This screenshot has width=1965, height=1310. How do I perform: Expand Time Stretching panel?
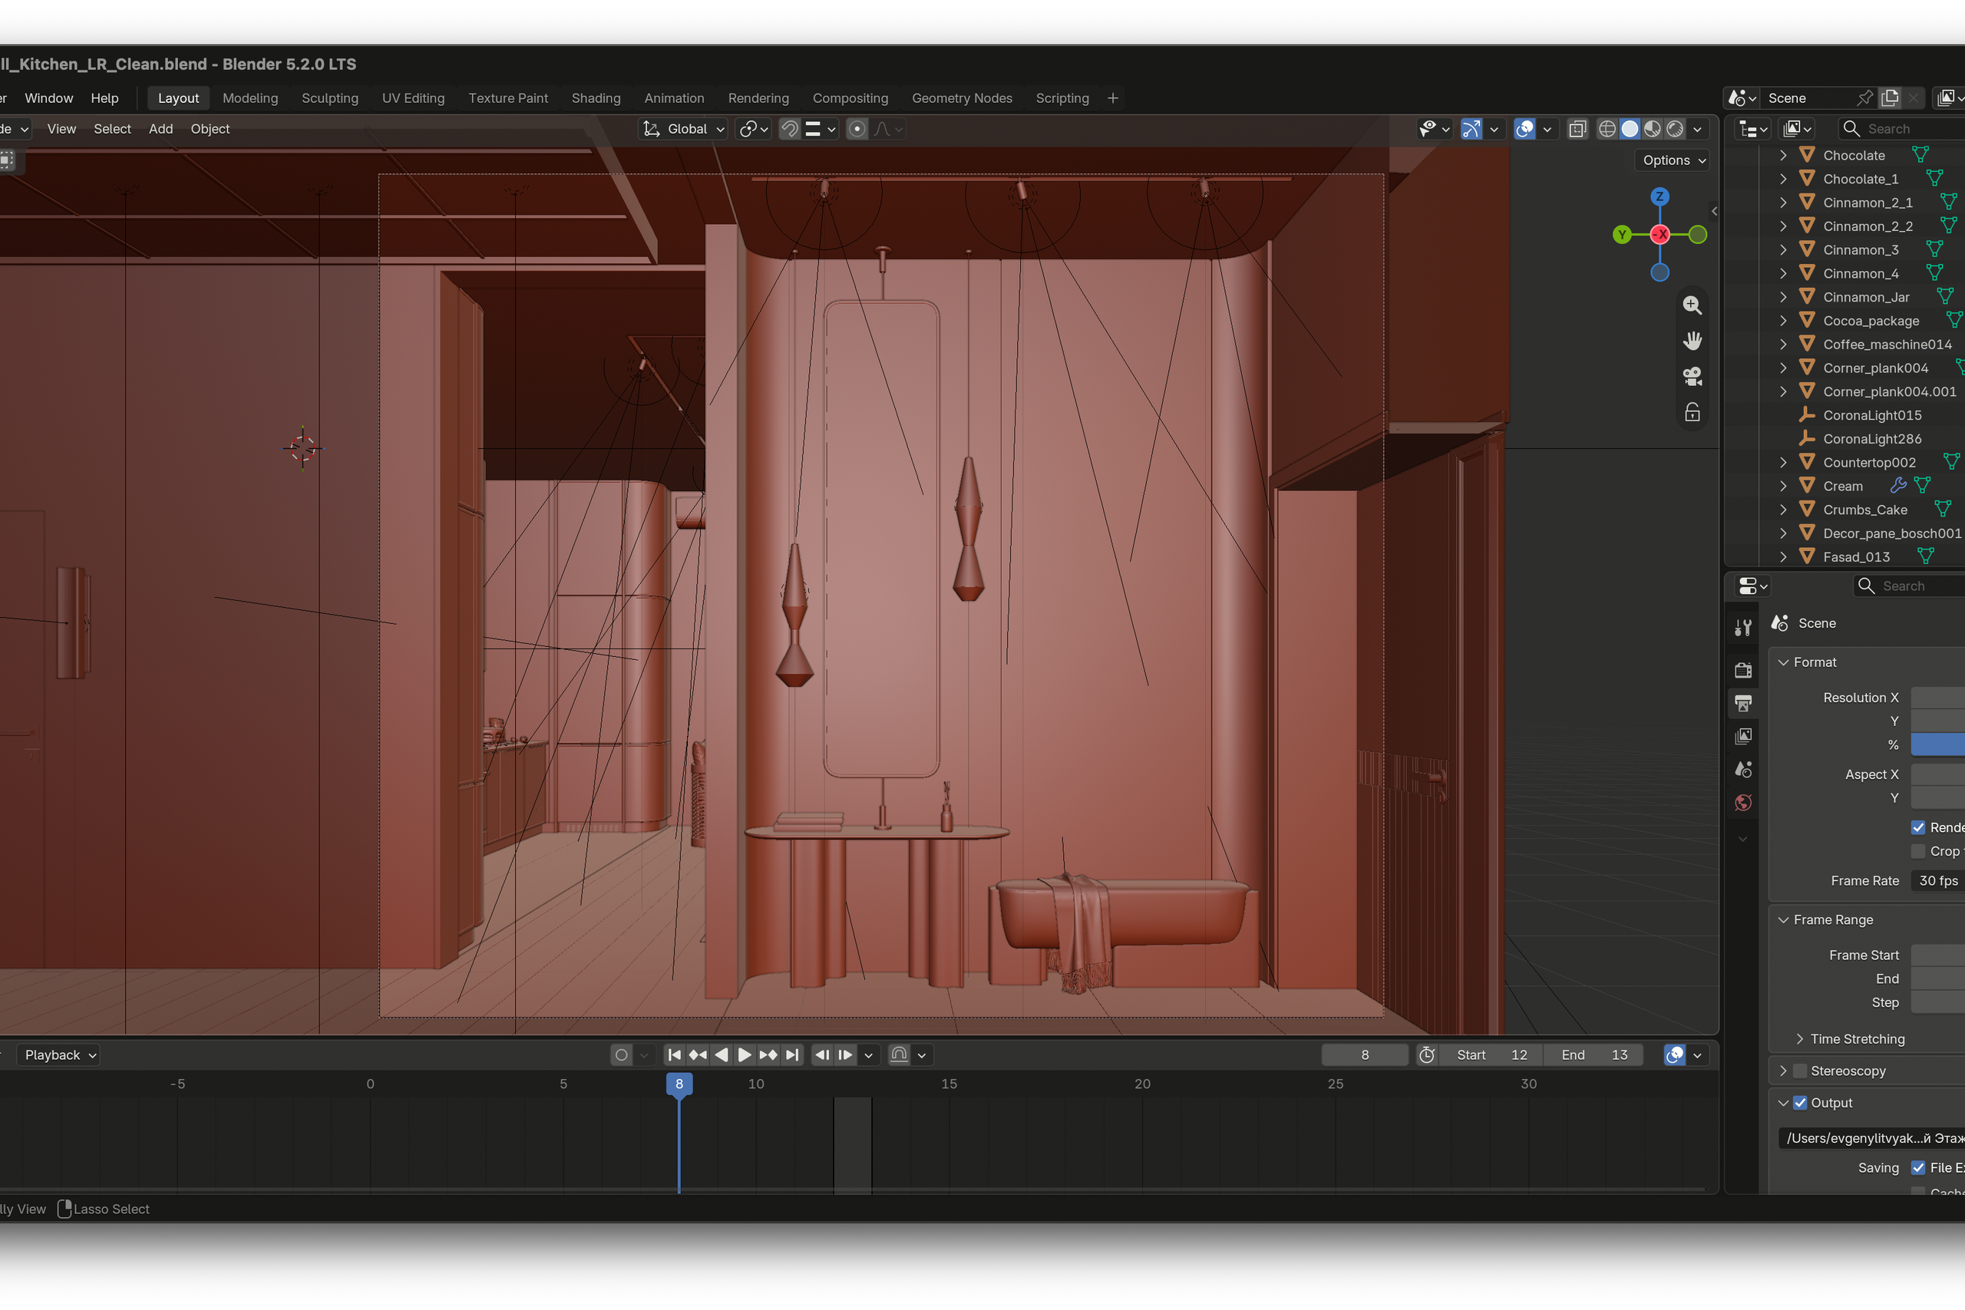coord(1799,1039)
